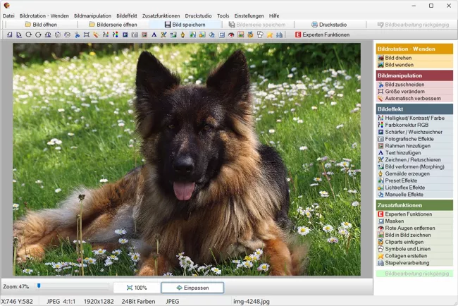
Task: Click the icon beside Gemälde erzeugen
Action: [x=380, y=173]
